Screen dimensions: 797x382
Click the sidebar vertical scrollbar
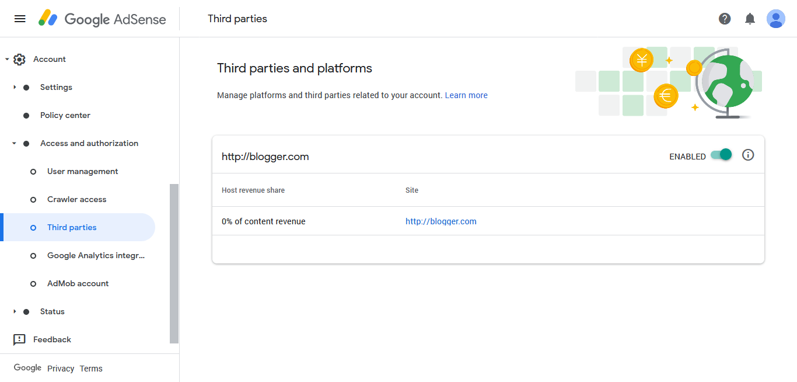coord(174,263)
